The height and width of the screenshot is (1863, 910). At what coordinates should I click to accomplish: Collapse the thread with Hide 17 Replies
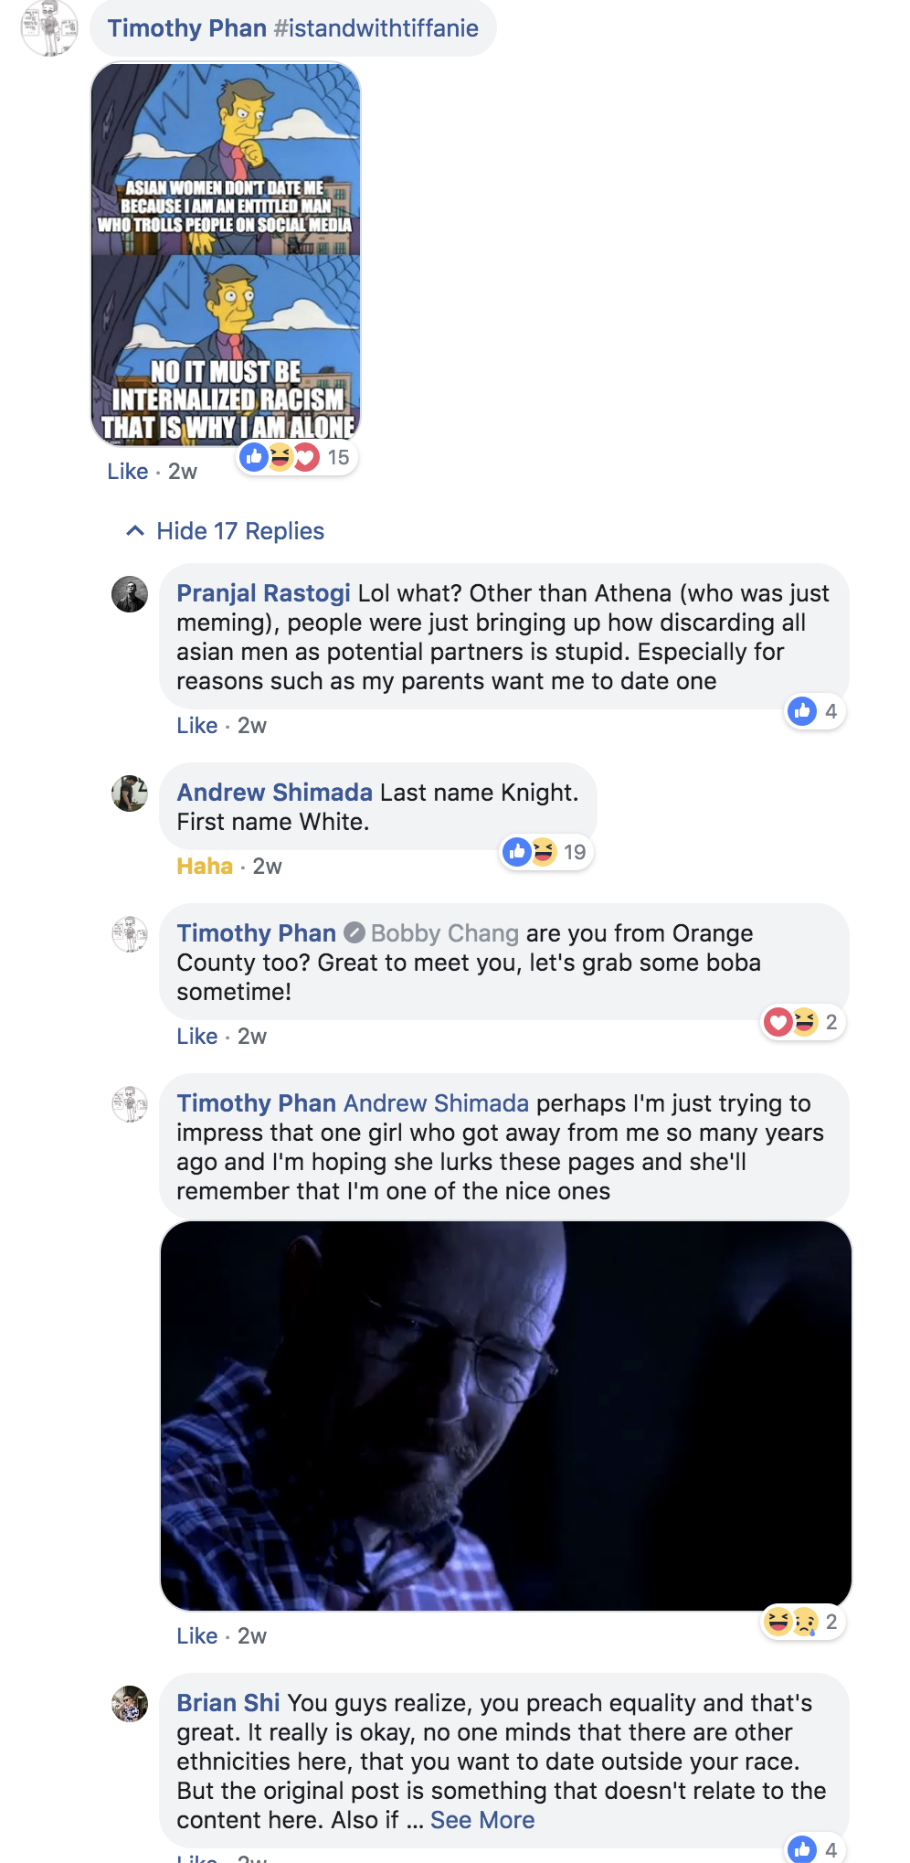[x=240, y=531]
